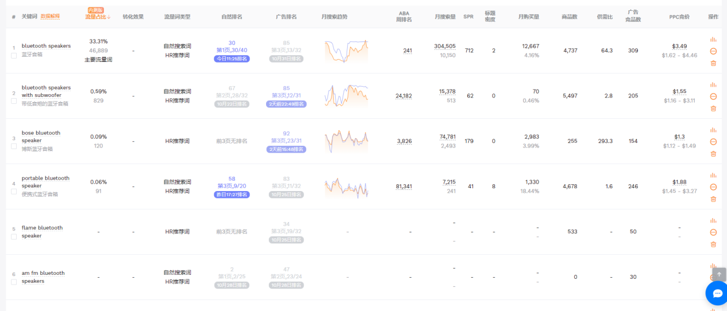
Task: Delete 'bluetooth speakers with subwoofer' using trash icon
Action: (713, 108)
